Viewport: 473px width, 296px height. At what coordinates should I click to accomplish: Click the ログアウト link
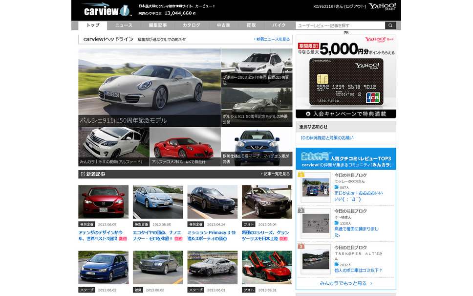354,7
